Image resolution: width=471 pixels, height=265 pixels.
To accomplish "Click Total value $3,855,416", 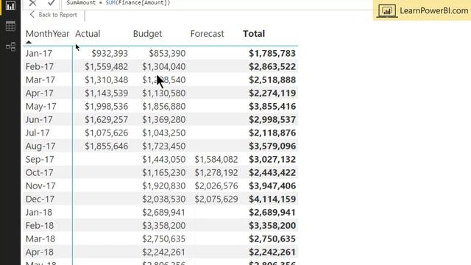I will coord(272,106).
